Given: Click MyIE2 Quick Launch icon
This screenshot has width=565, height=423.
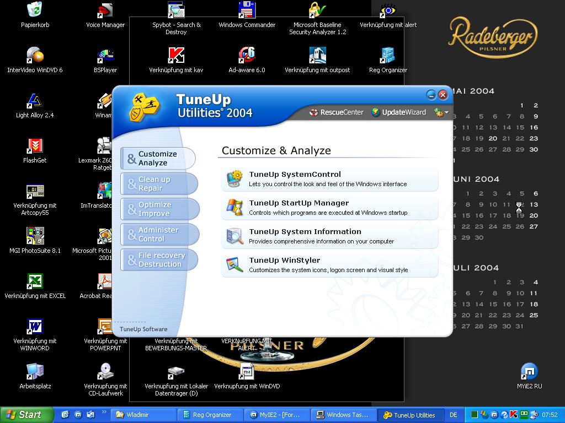Looking at the screenshot, I should [78, 415].
